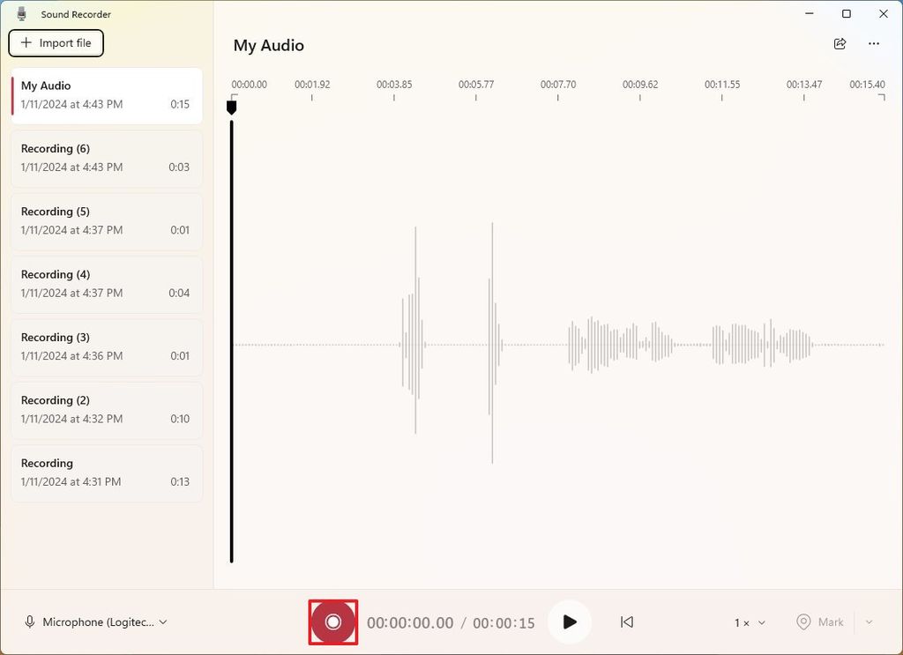Open the See more menu via ellipsis icon
Image resolution: width=903 pixels, height=655 pixels.
(x=874, y=43)
